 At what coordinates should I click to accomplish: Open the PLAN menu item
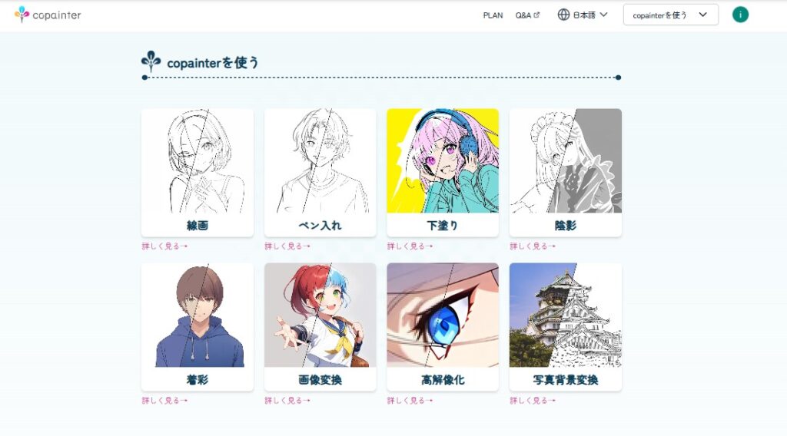[493, 15]
